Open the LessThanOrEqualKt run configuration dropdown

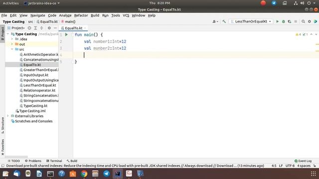click(251, 21)
